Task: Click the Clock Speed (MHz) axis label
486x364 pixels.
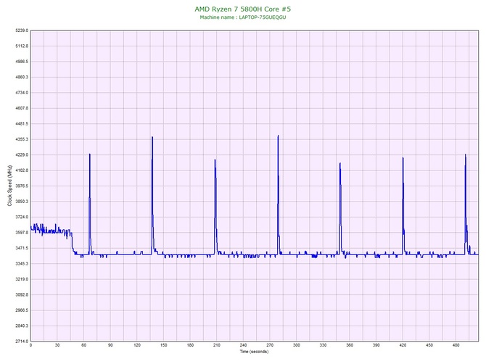Action: point(9,186)
